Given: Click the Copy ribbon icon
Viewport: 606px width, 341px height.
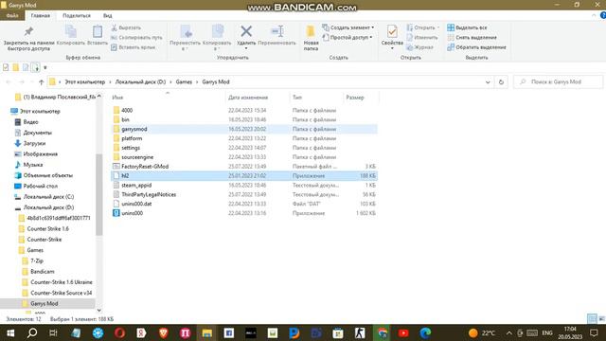Looking at the screenshot, I should pyautogui.click(x=71, y=36).
